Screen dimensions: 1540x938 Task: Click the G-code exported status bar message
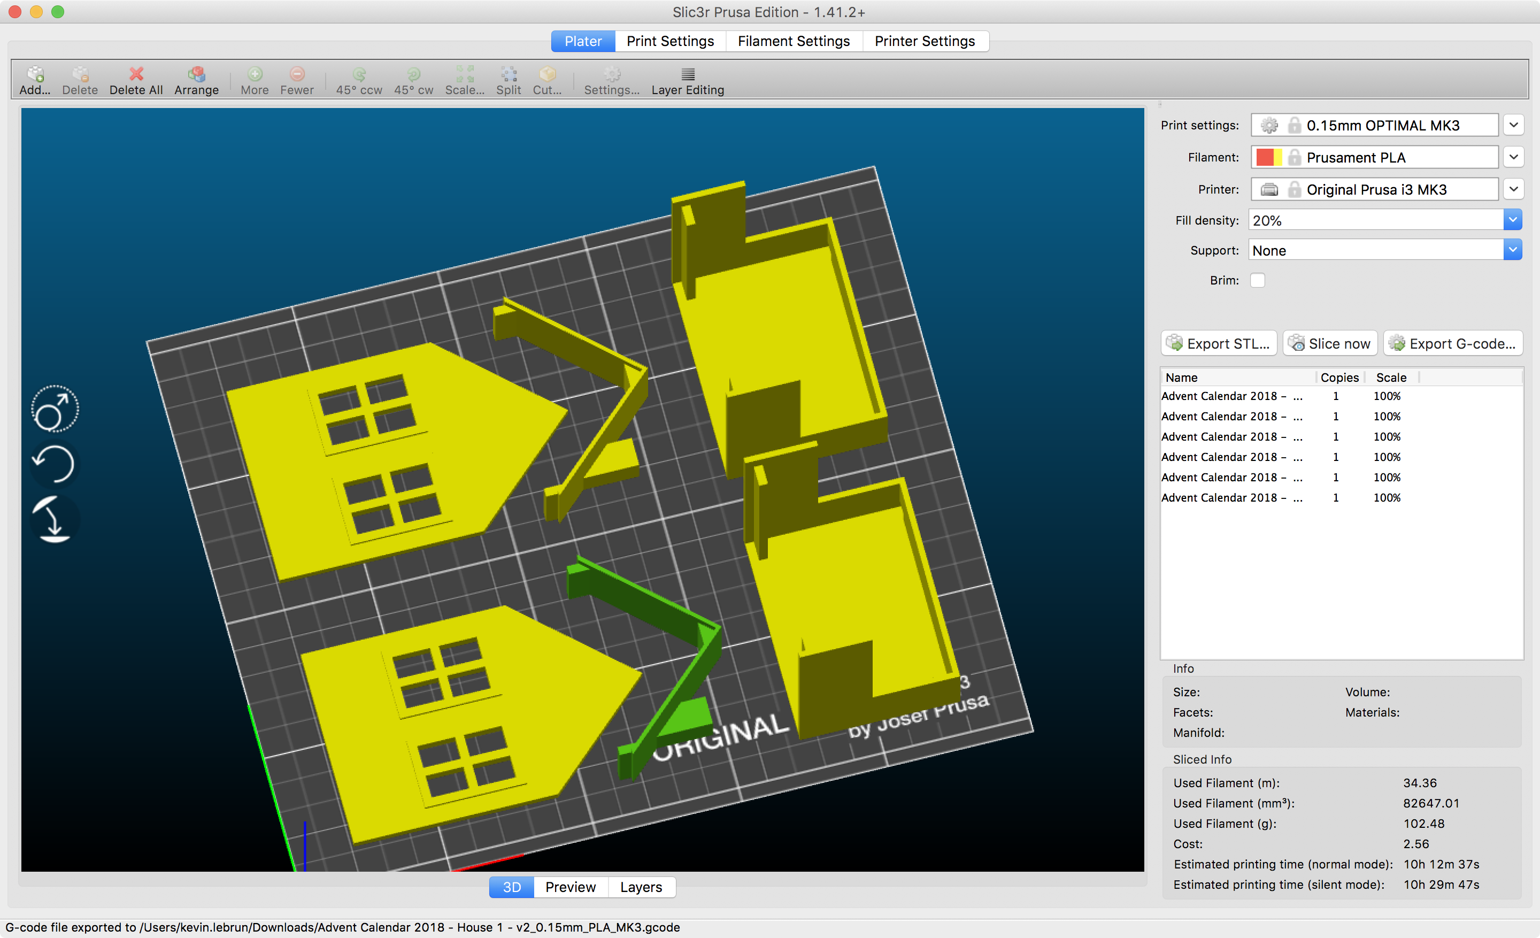click(x=343, y=927)
